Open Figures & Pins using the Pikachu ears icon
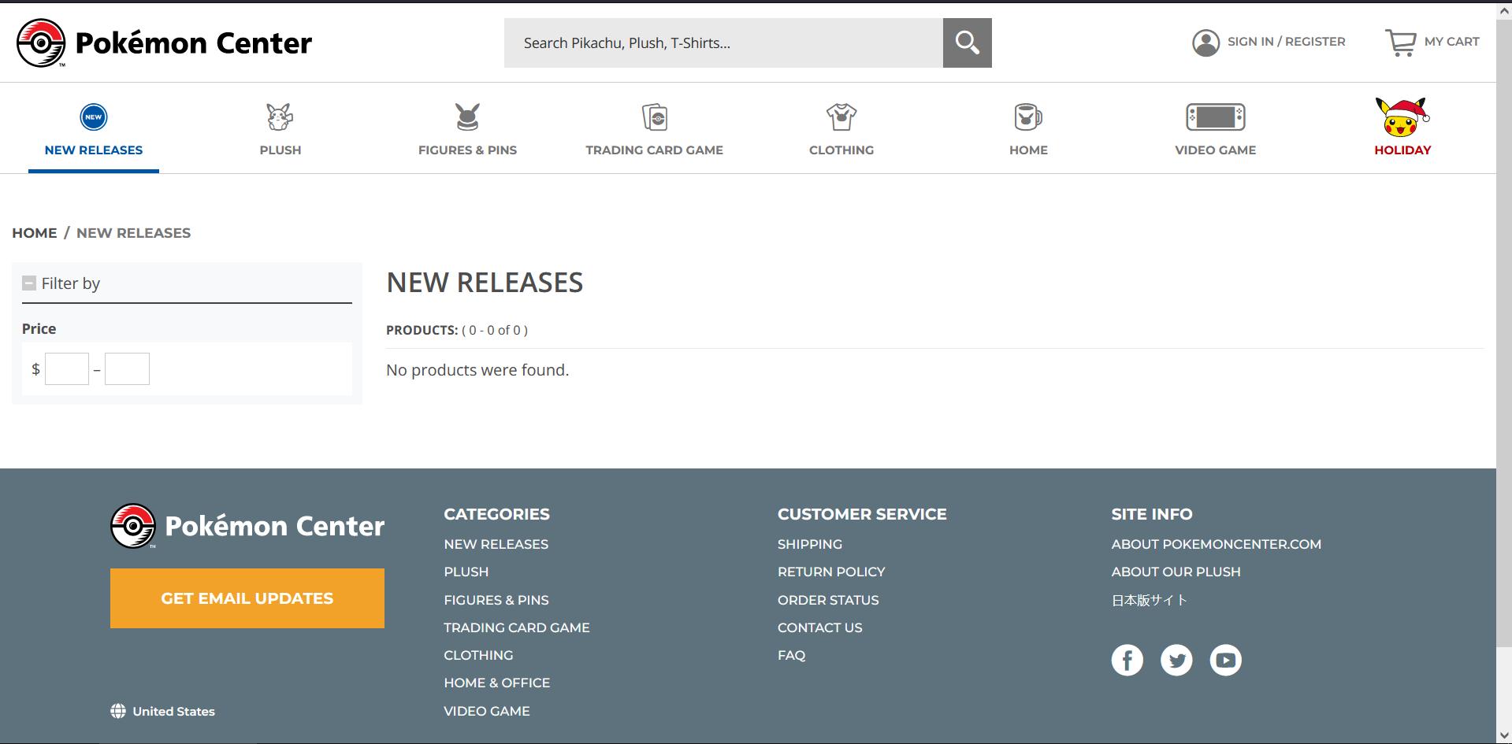Viewport: 1512px width, 744px height. click(x=467, y=117)
